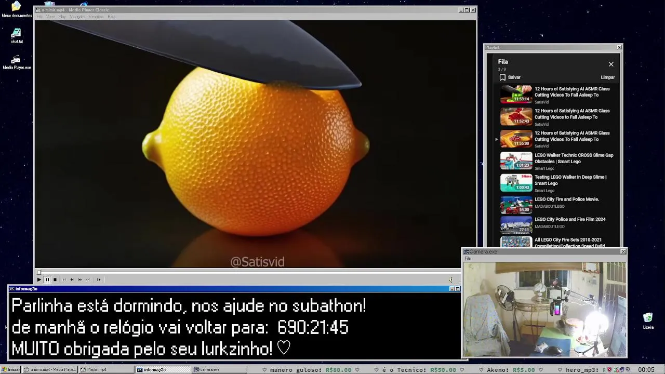This screenshot has width=665, height=374.
Task: Click the informação window title bar icon
Action: (12, 289)
